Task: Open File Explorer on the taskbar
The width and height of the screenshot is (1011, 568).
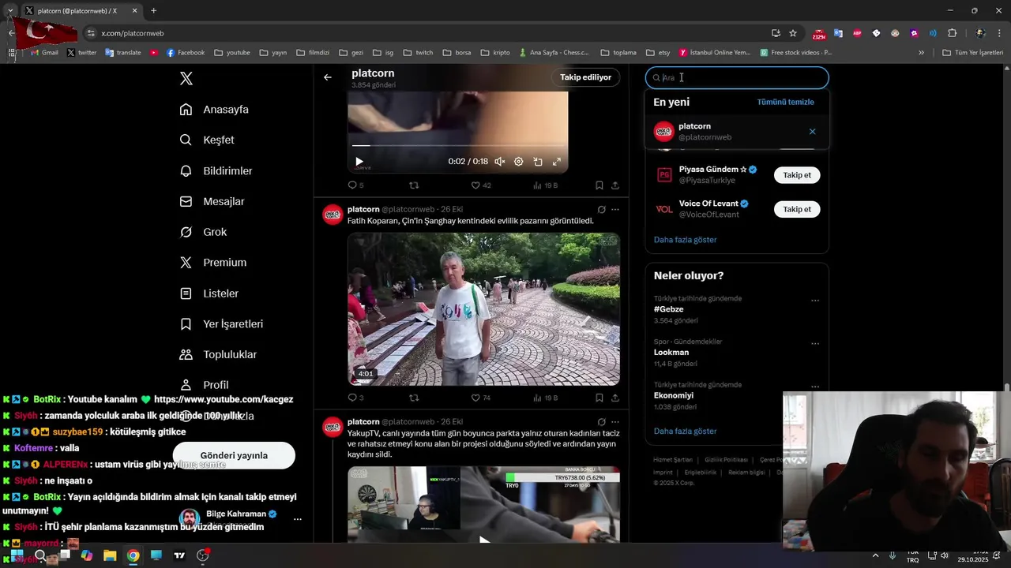Action: 110,555
